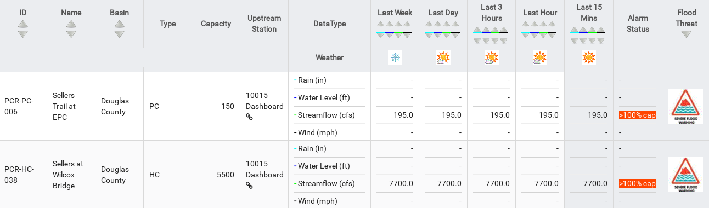The width and height of the screenshot is (709, 208).
Task: Sort Last Hour by wind descending with the black arrow
Action: coord(553,35)
